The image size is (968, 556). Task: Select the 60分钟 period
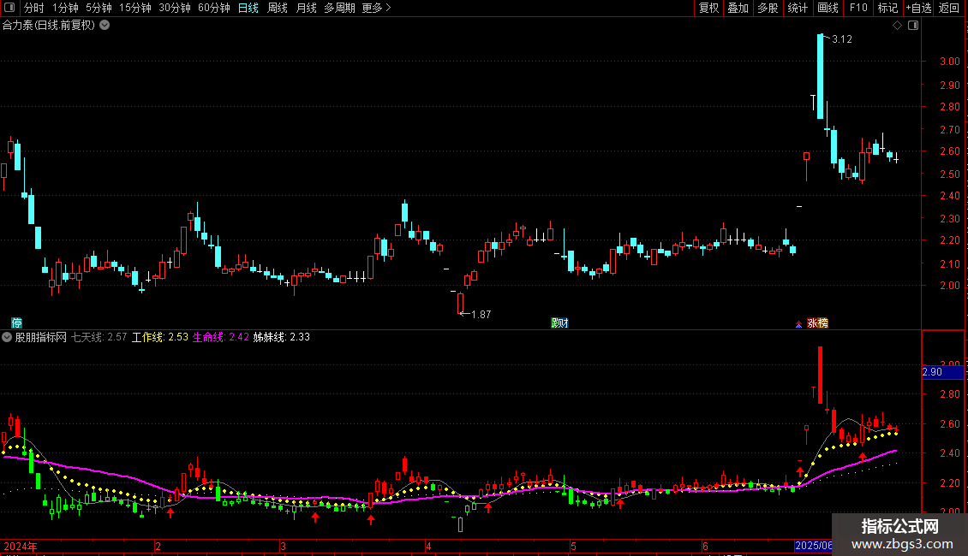(214, 8)
